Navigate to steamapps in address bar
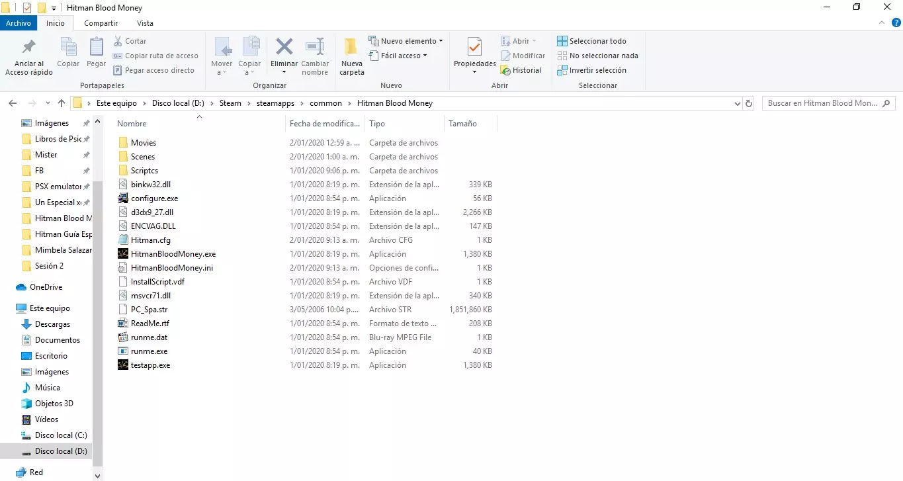The height and width of the screenshot is (481, 903). [276, 103]
